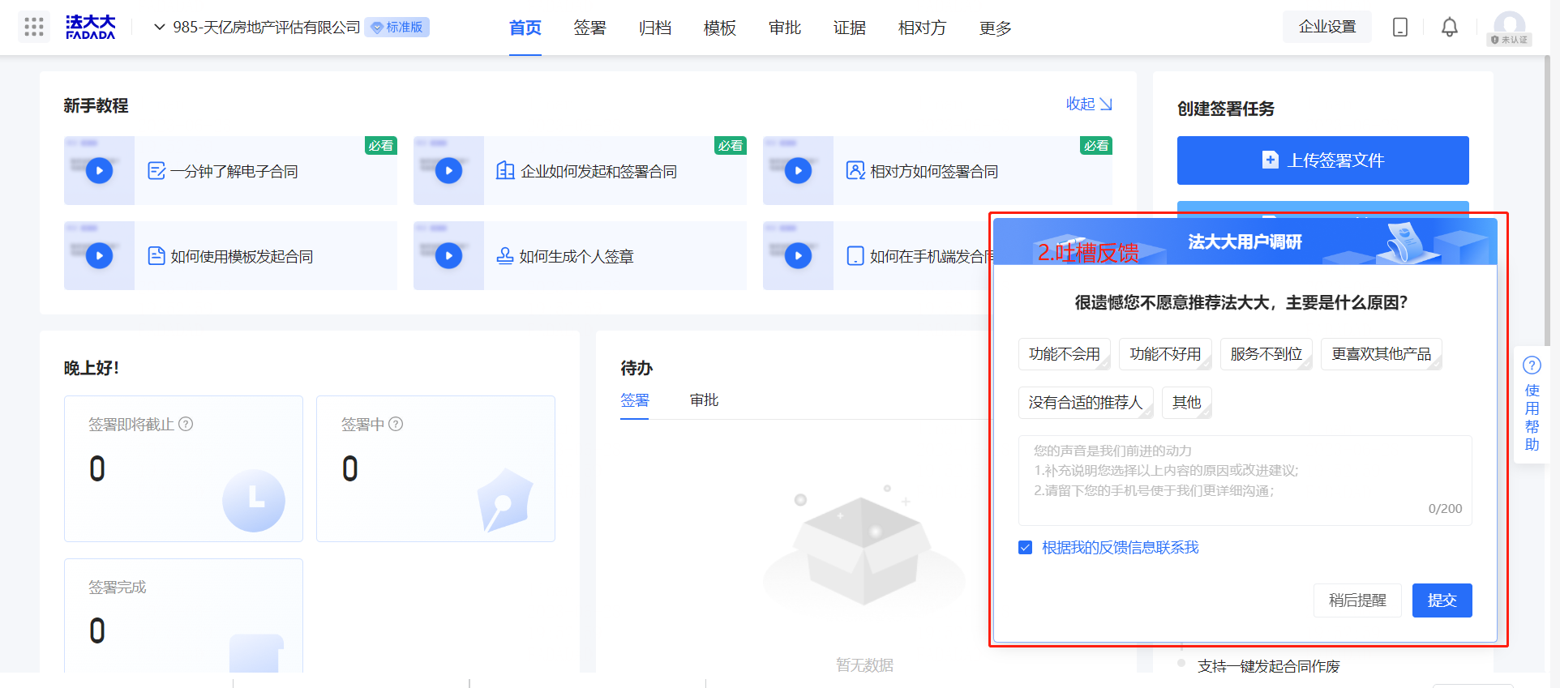Click the page vertical scrollbar

[1548, 203]
